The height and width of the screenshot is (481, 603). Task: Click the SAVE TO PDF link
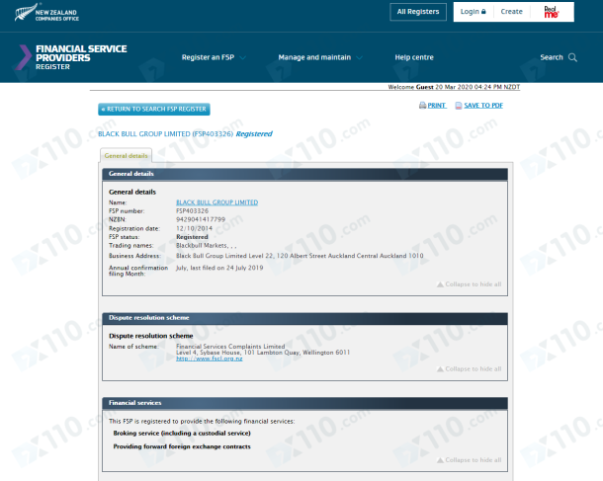click(x=483, y=106)
